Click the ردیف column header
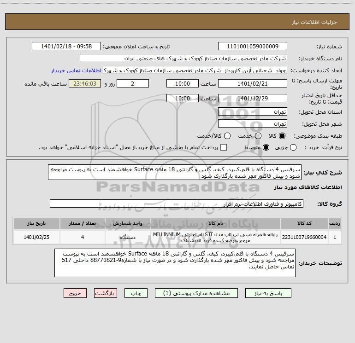 (x=335, y=223)
